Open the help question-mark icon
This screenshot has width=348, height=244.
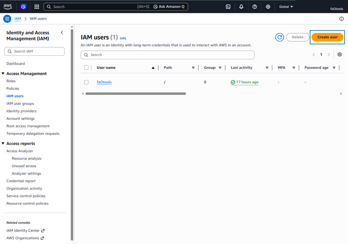255,7
